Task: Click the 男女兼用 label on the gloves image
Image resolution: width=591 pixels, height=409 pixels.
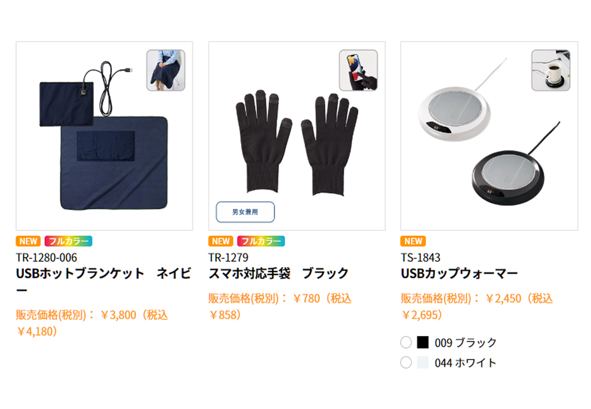Action: (245, 212)
